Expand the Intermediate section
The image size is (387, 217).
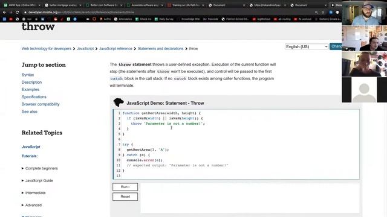pyautogui.click(x=34, y=193)
